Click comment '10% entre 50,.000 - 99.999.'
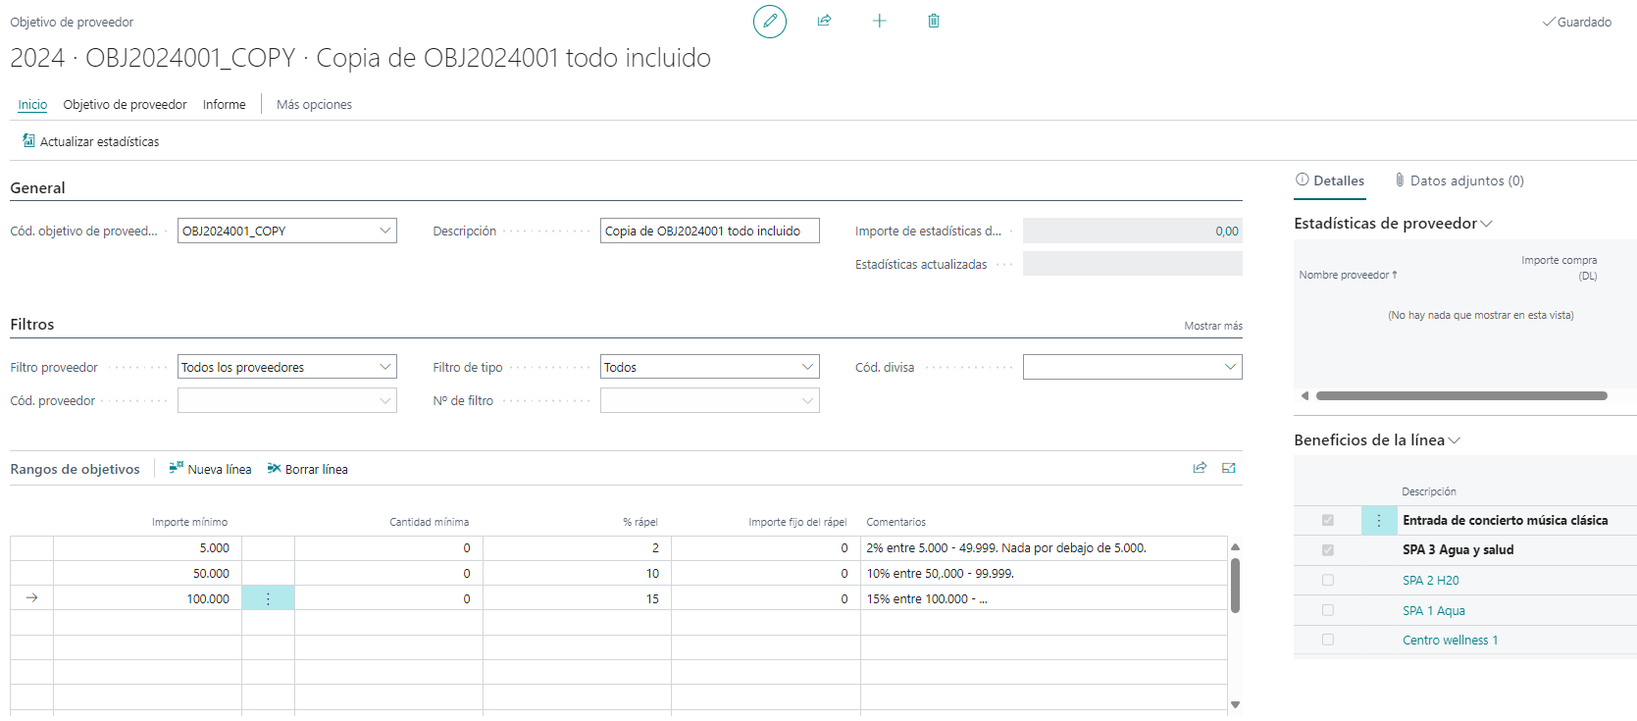 click(x=940, y=574)
